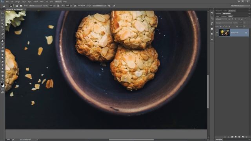Image resolution: width=251 pixels, height=141 pixels.
Task: Select the Clone Stamp tool
Action: click(2, 41)
